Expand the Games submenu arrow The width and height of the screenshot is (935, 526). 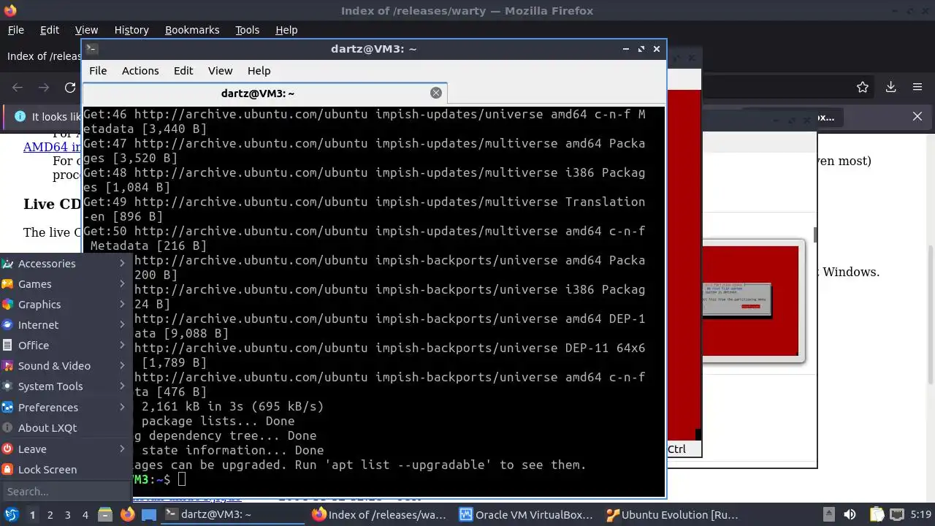pyautogui.click(x=122, y=283)
